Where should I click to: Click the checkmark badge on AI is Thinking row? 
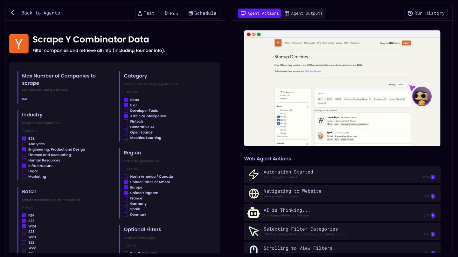click(433, 215)
